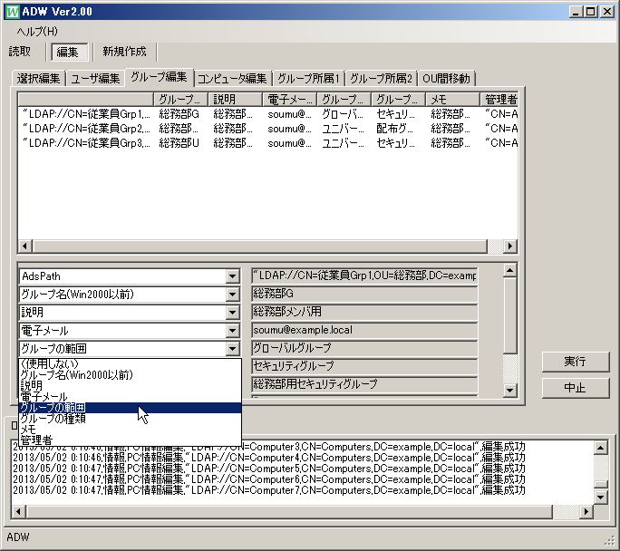Screen dimensions: 620x551
Task: Choose 管理者 in the dropdown list
Action: (131, 440)
